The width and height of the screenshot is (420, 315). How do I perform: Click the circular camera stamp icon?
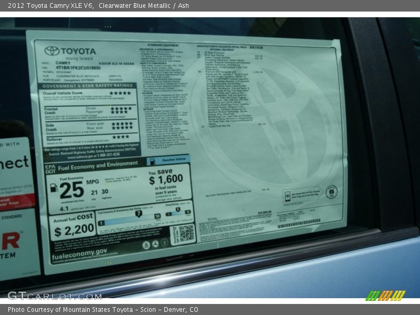(x=331, y=192)
